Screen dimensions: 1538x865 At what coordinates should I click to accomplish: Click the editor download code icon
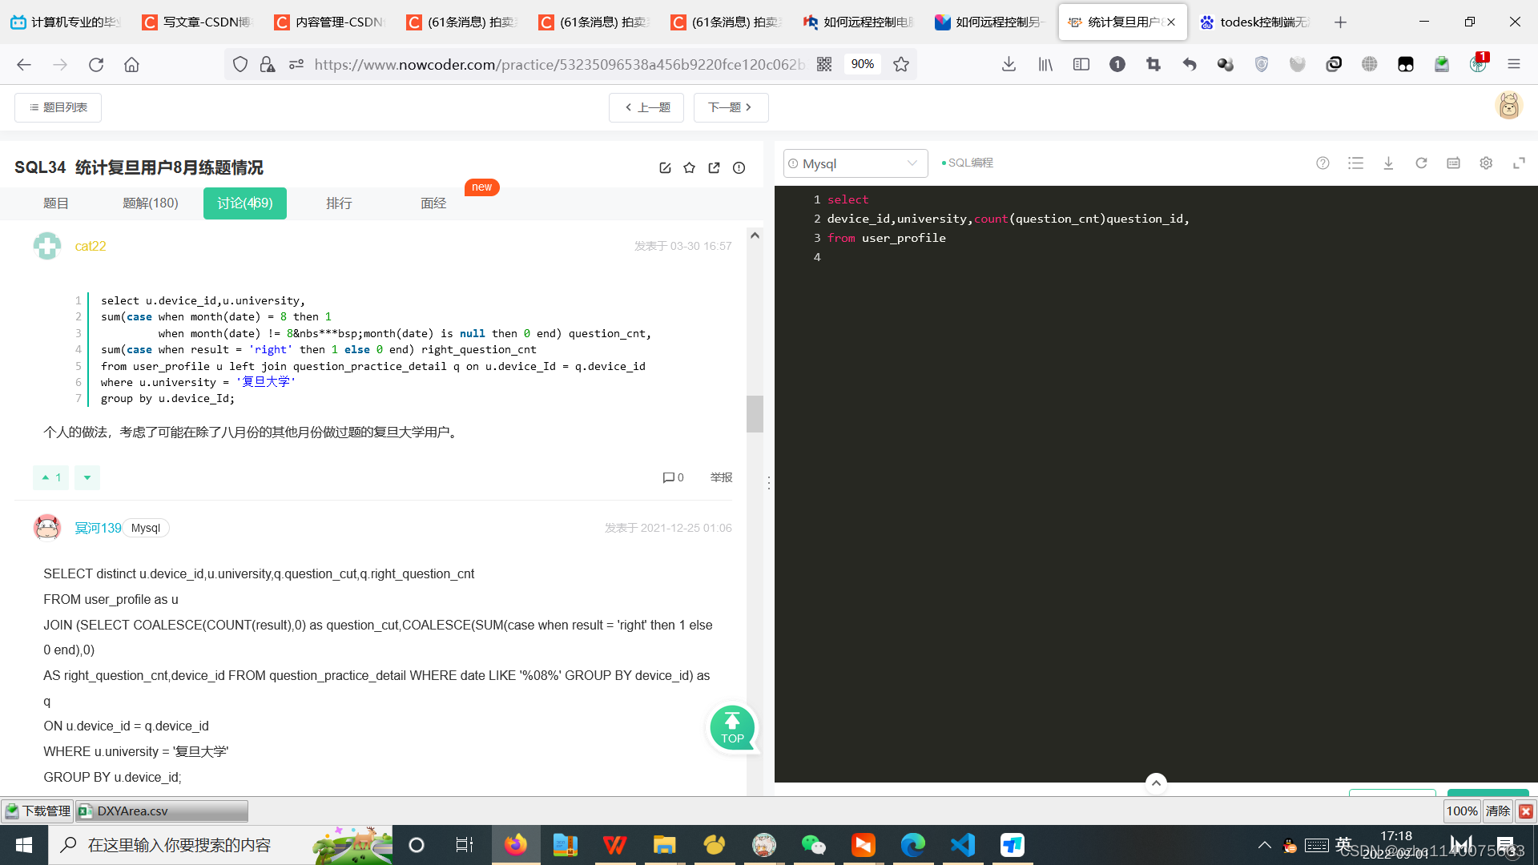pos(1388,163)
